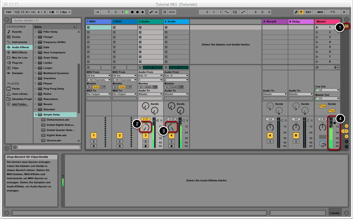Click the track 3 Audio pan knob

pyautogui.click(x=146, y=127)
